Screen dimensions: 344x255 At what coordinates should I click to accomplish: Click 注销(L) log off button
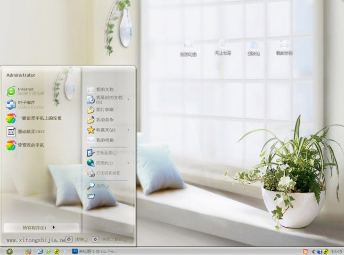[x=77, y=240]
